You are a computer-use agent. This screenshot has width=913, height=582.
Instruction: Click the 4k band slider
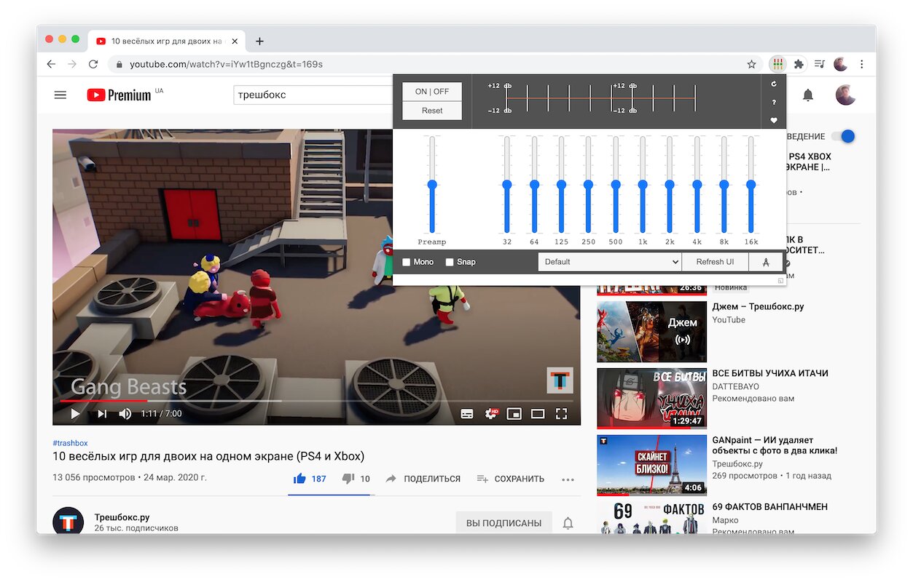[x=697, y=185]
